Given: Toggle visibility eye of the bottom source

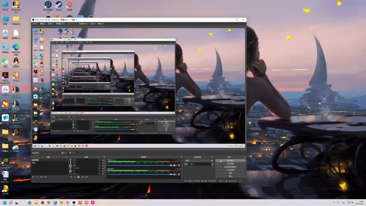Looking at the screenshot, I should 99,173.
